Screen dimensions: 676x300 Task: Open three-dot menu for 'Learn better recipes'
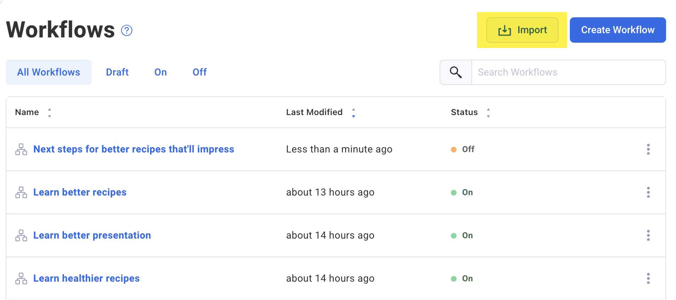click(x=648, y=192)
